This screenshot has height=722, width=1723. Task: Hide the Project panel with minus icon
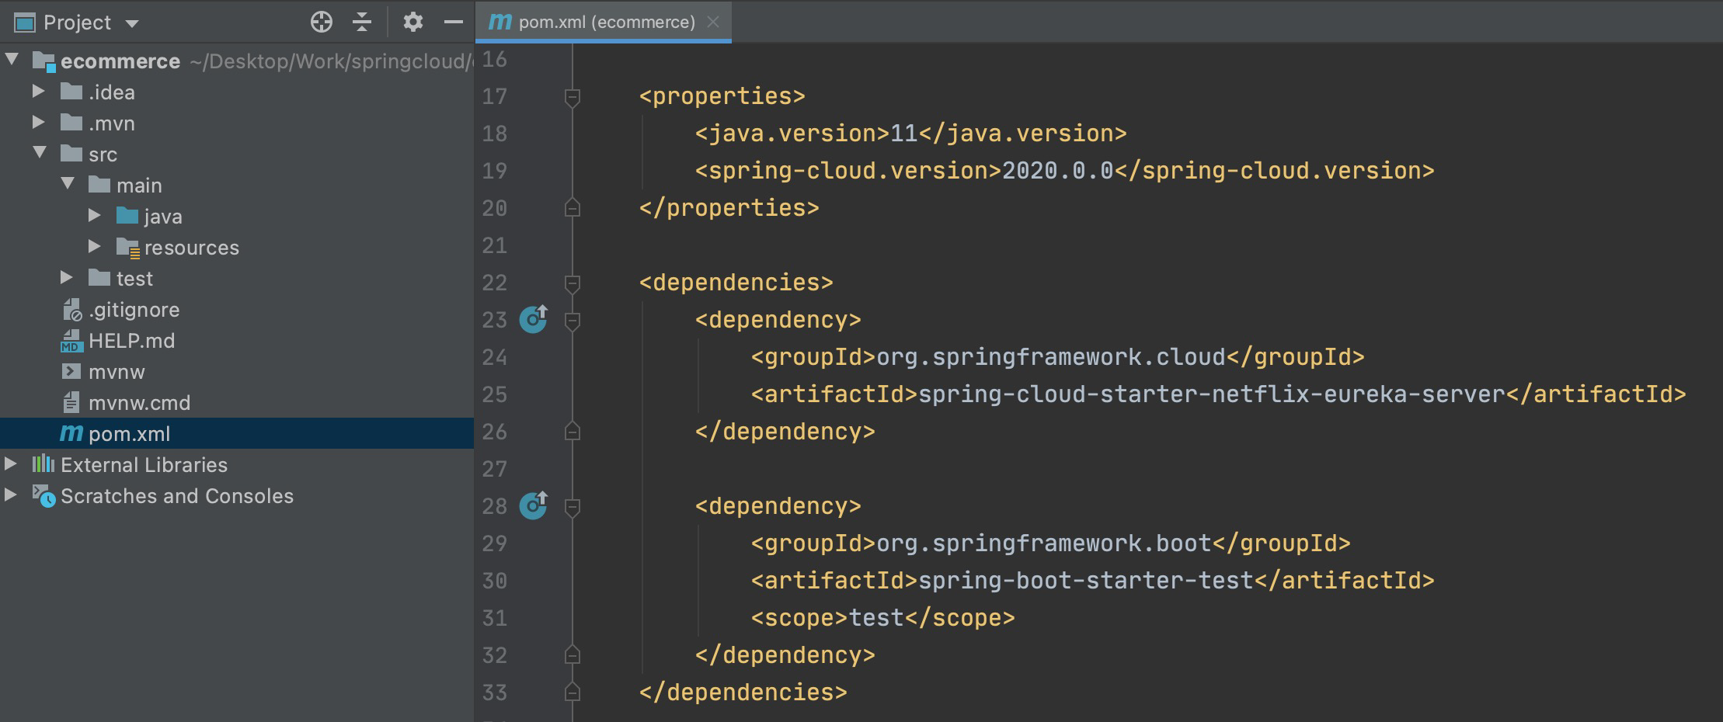coord(454,23)
